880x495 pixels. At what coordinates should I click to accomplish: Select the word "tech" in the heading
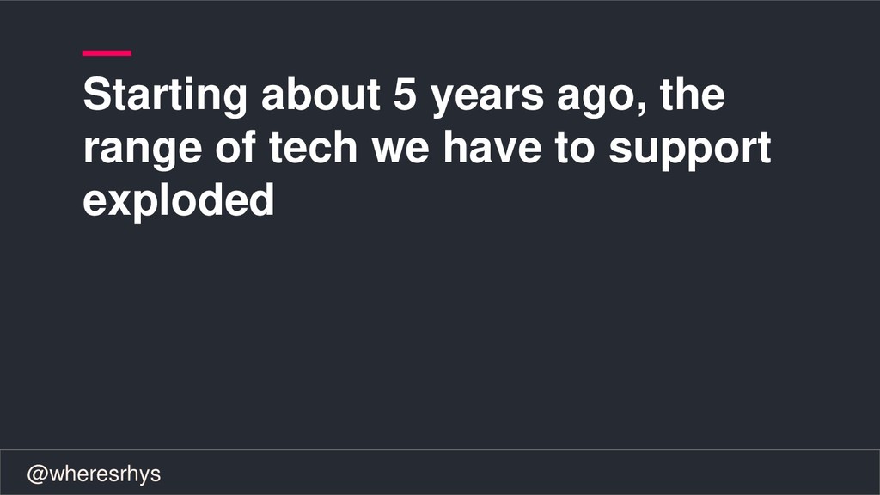(x=313, y=147)
